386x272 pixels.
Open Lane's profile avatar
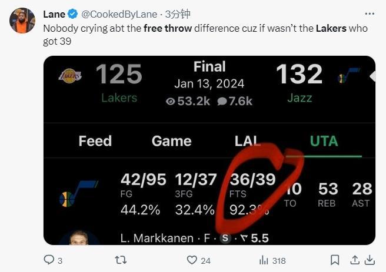[22, 21]
